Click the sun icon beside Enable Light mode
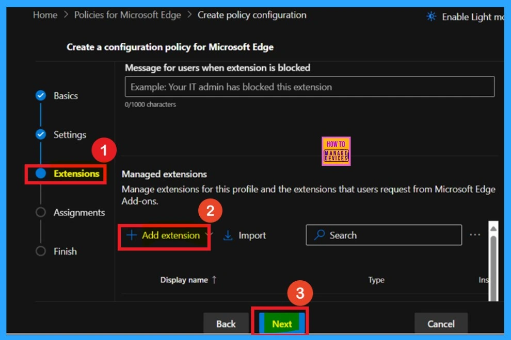 [x=431, y=16]
